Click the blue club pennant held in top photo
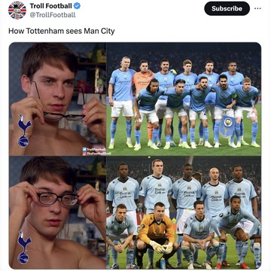 (x=227, y=126)
